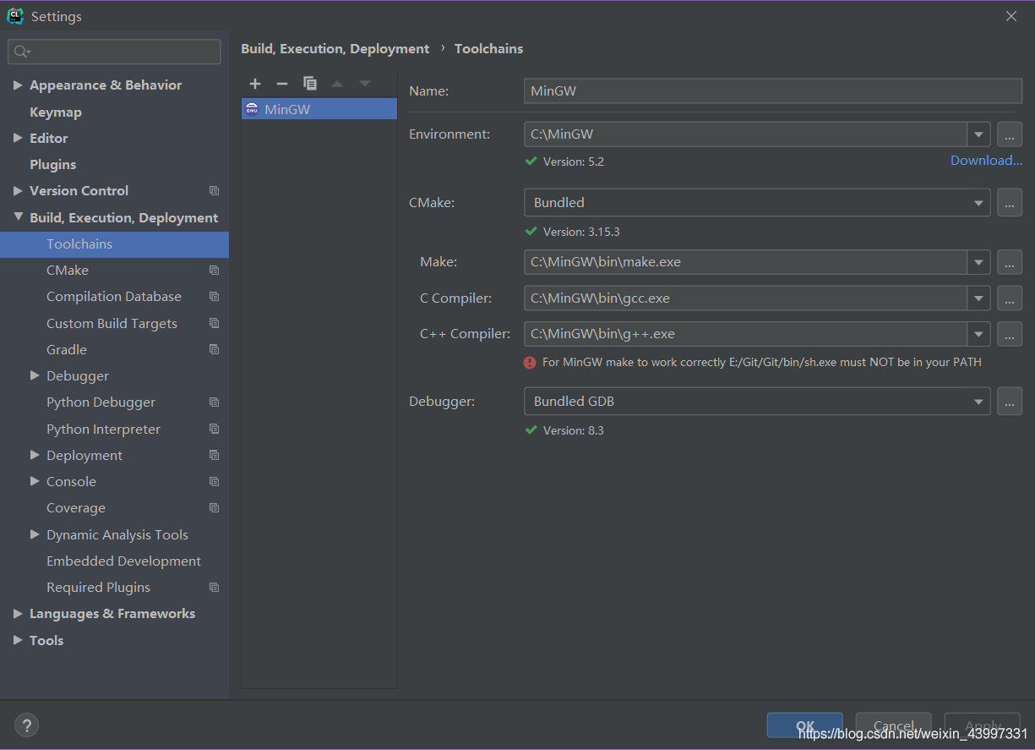Browse for CMake executable with ellipsis button
Image resolution: width=1035 pixels, height=750 pixels.
tap(1010, 203)
